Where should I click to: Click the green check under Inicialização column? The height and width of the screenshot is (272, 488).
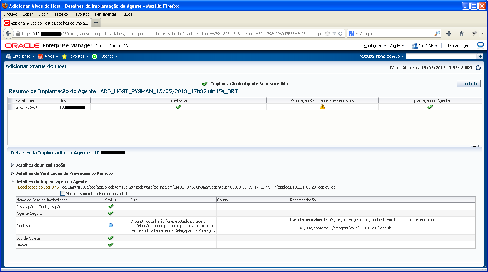coord(178,107)
